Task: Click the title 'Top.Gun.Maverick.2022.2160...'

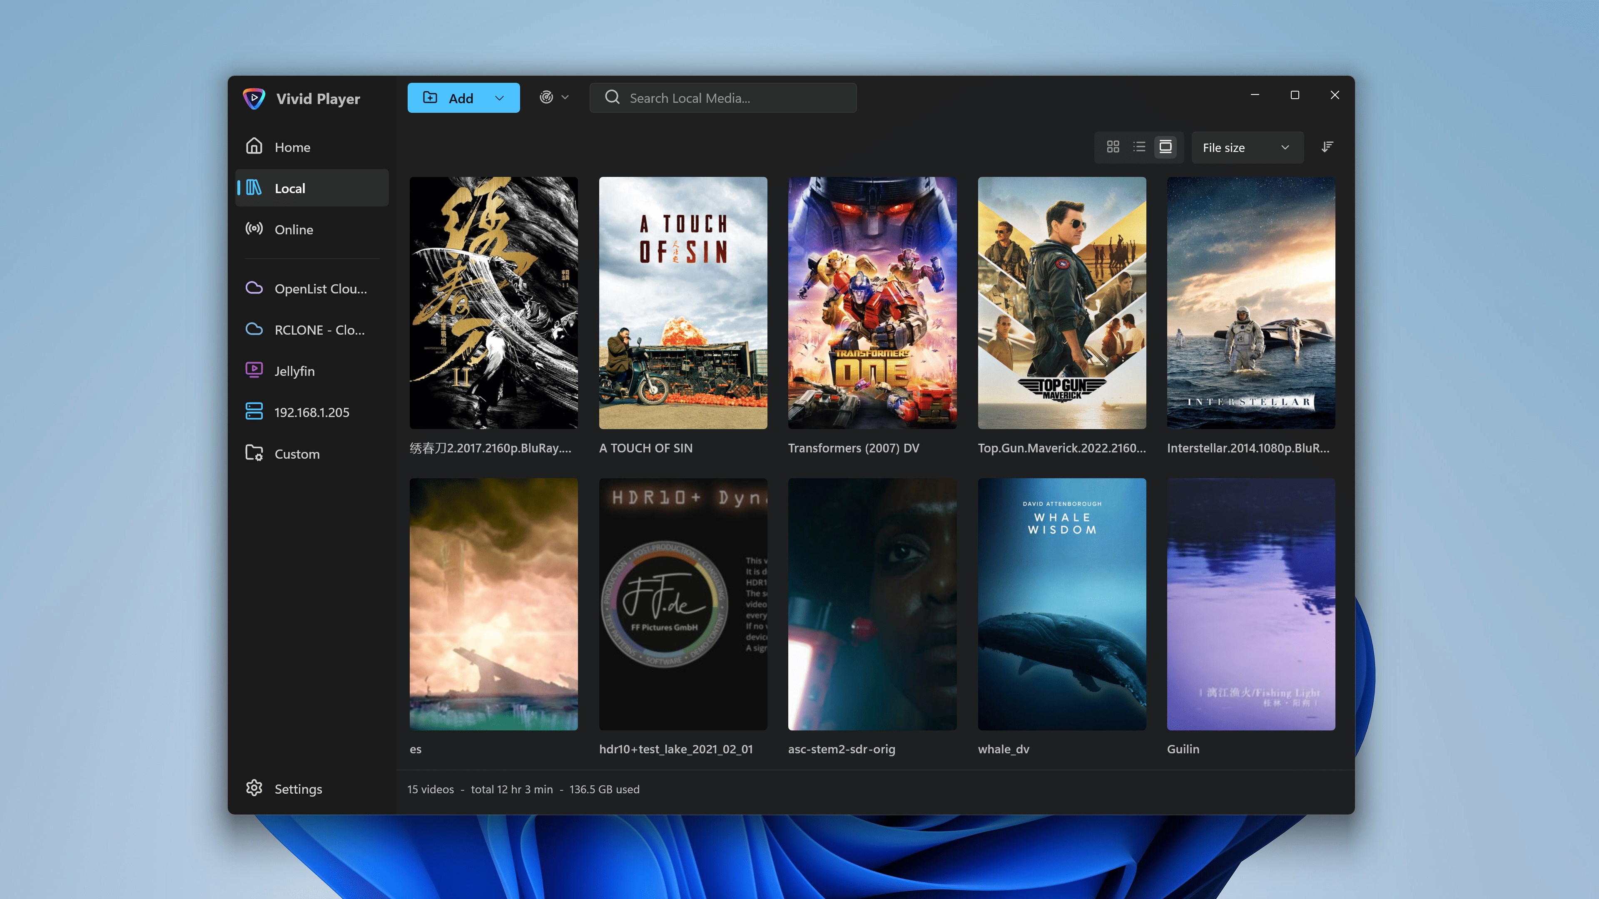Action: coord(1062,448)
